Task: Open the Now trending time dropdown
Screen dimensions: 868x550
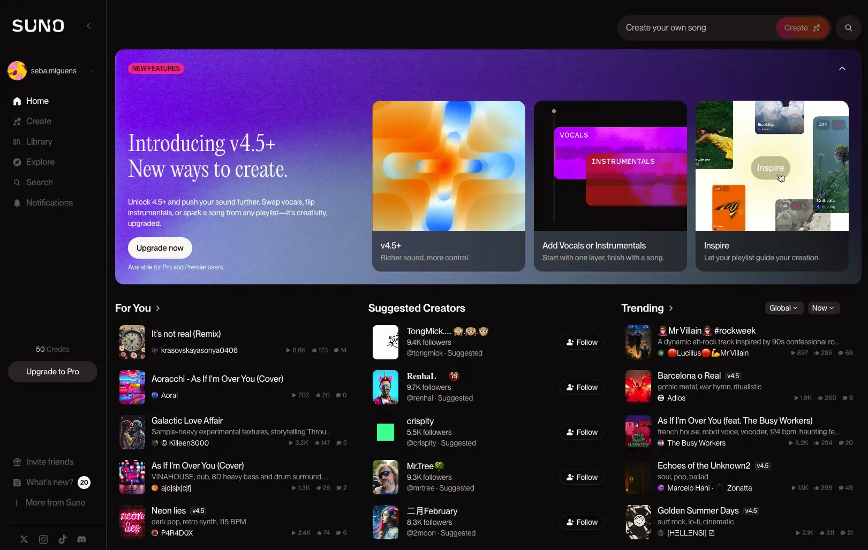Action: click(823, 308)
